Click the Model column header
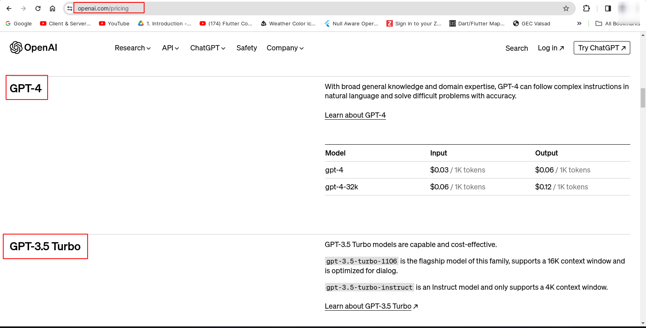Screen dimensions: 646x328 [x=336, y=153]
